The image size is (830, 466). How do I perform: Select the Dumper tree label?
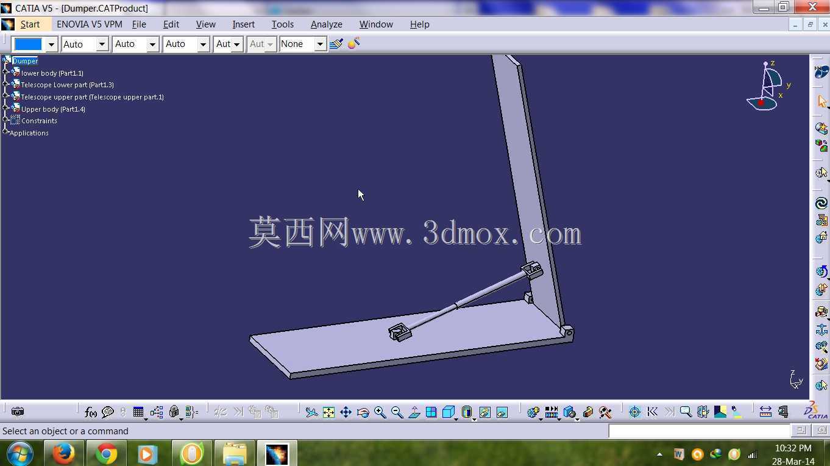coord(25,60)
